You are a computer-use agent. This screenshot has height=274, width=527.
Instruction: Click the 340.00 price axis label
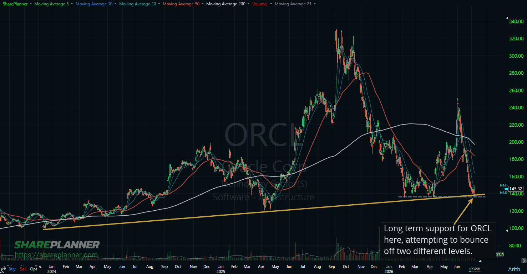[516, 21]
